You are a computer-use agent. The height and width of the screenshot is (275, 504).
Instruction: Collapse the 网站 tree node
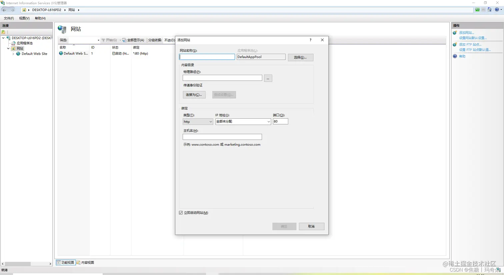8,48
